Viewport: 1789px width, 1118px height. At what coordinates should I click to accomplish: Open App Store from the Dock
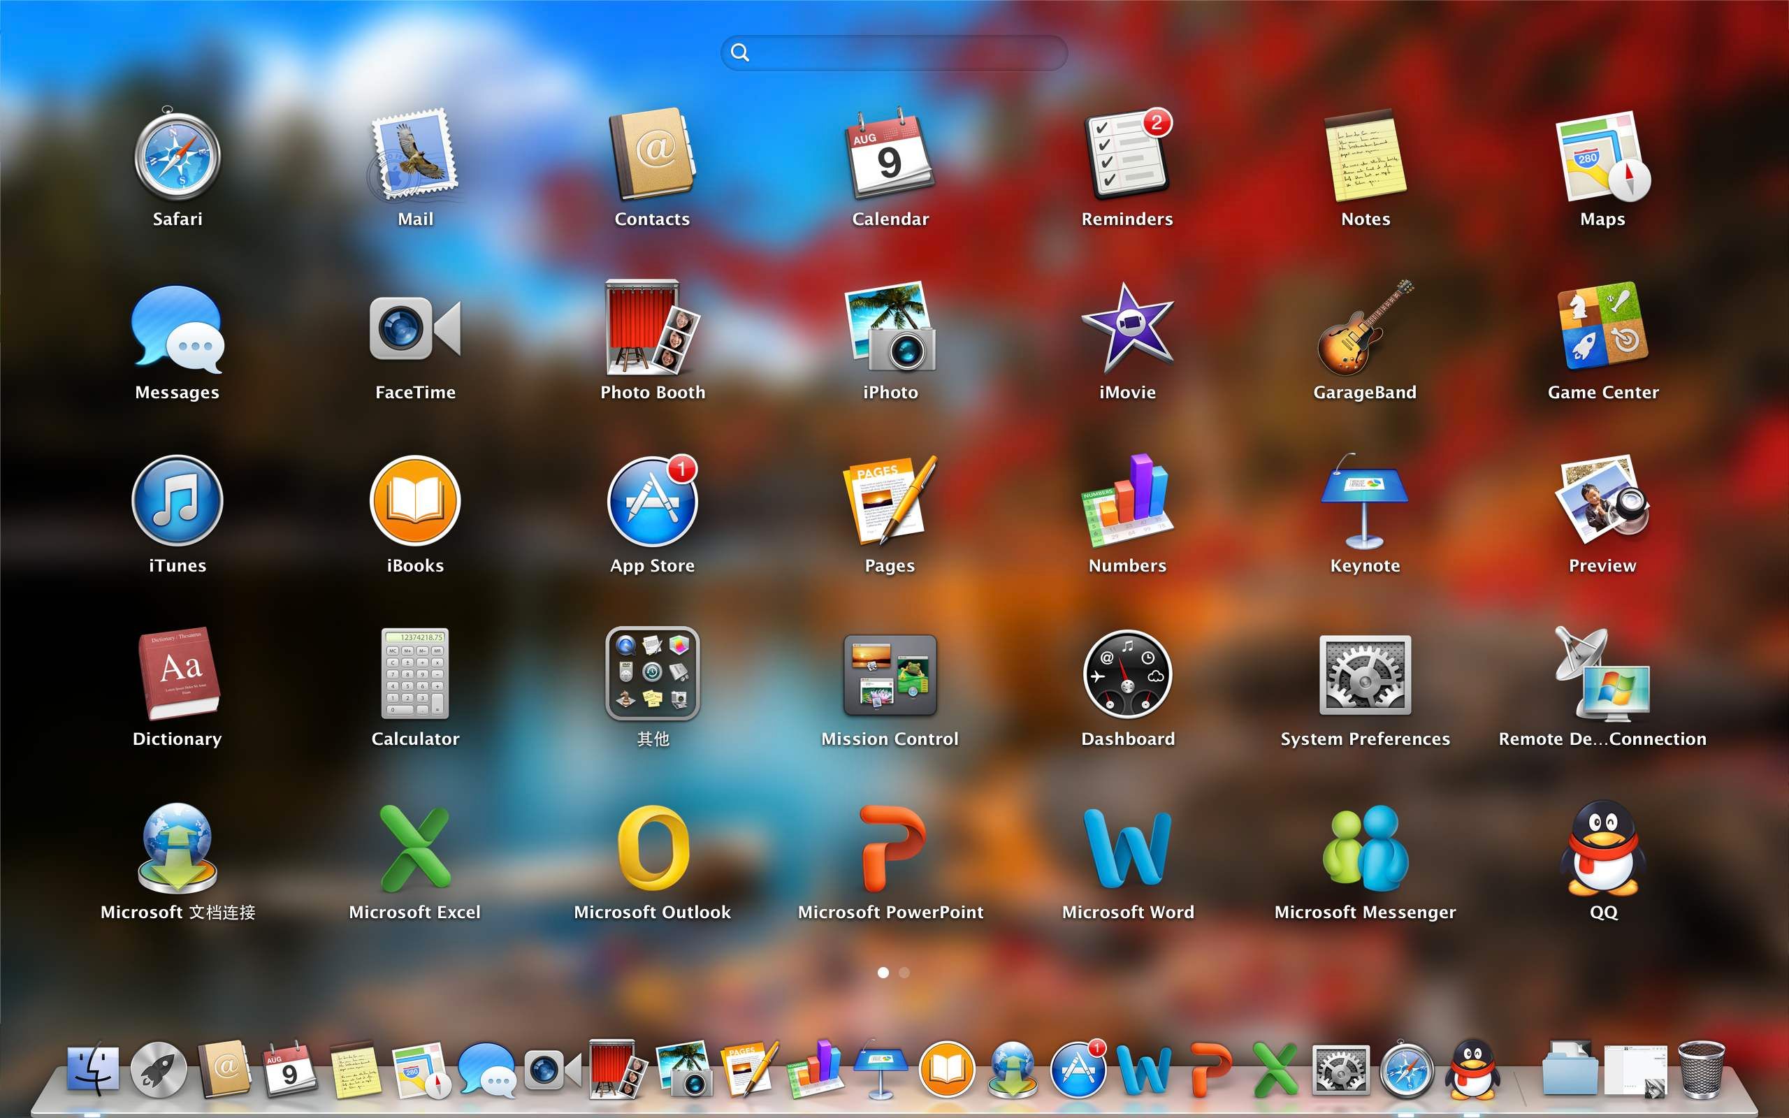click(1078, 1069)
